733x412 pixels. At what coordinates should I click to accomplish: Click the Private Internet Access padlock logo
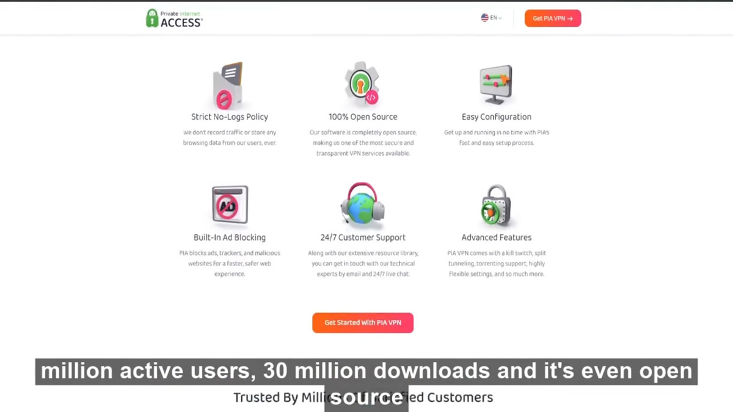[x=152, y=18]
